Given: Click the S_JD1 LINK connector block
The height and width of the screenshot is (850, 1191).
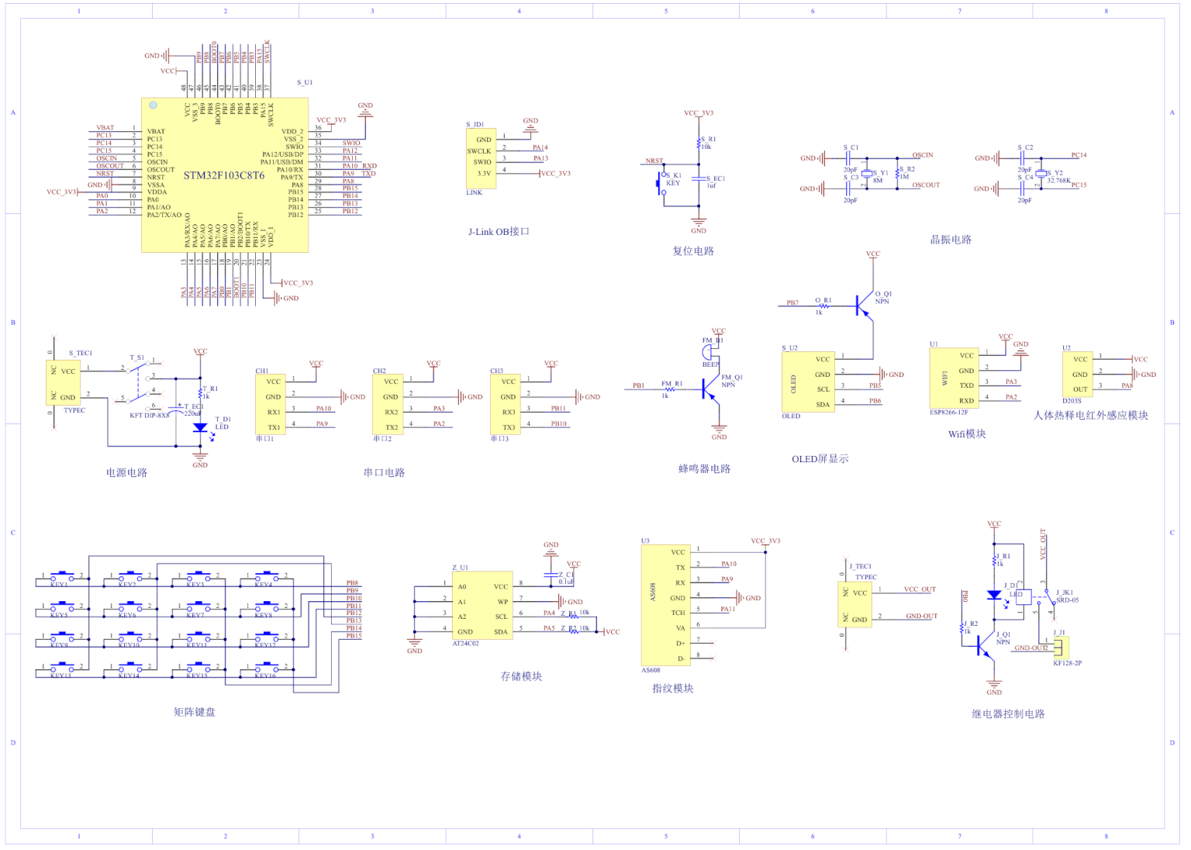Looking at the screenshot, I should (481, 158).
